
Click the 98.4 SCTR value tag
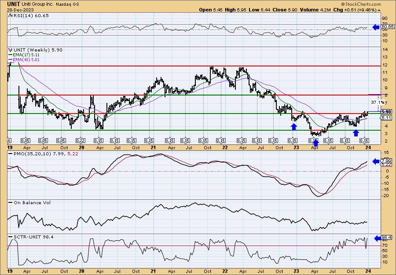pyautogui.click(x=387, y=238)
